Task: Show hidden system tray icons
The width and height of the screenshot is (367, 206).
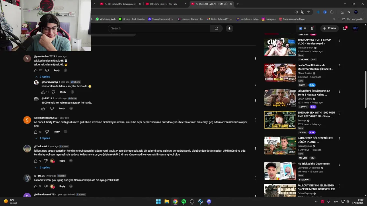Action: [316, 201]
